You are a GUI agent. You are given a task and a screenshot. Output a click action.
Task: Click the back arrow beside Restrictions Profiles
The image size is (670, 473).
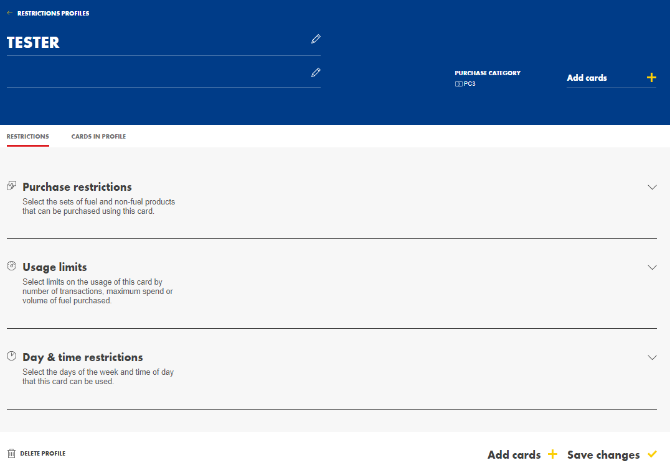pos(10,13)
